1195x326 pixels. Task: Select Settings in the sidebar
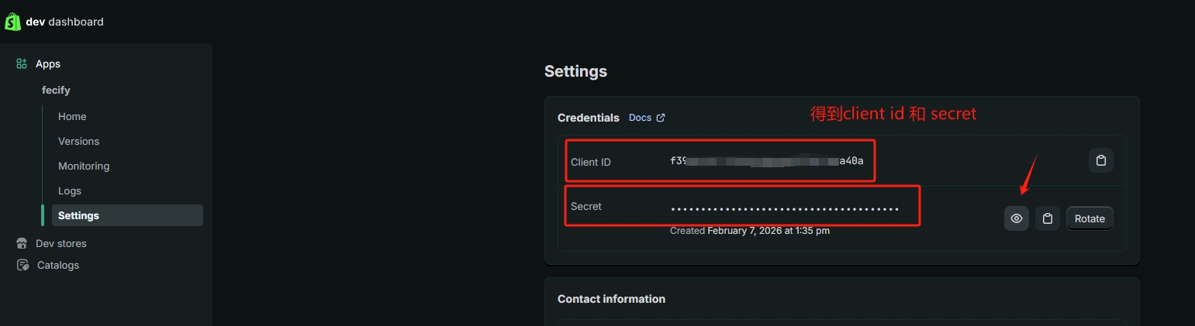pos(78,216)
